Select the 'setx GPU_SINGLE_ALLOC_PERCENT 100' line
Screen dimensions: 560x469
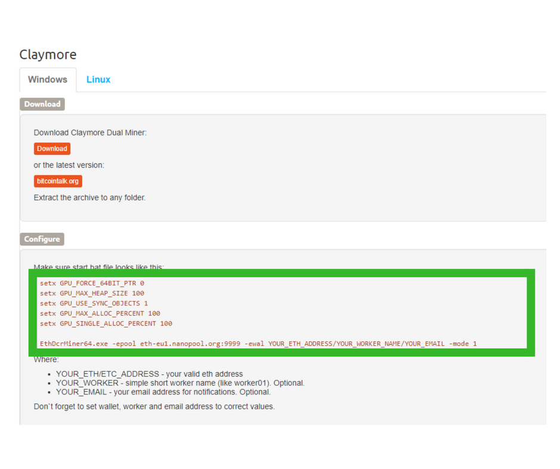coord(105,323)
